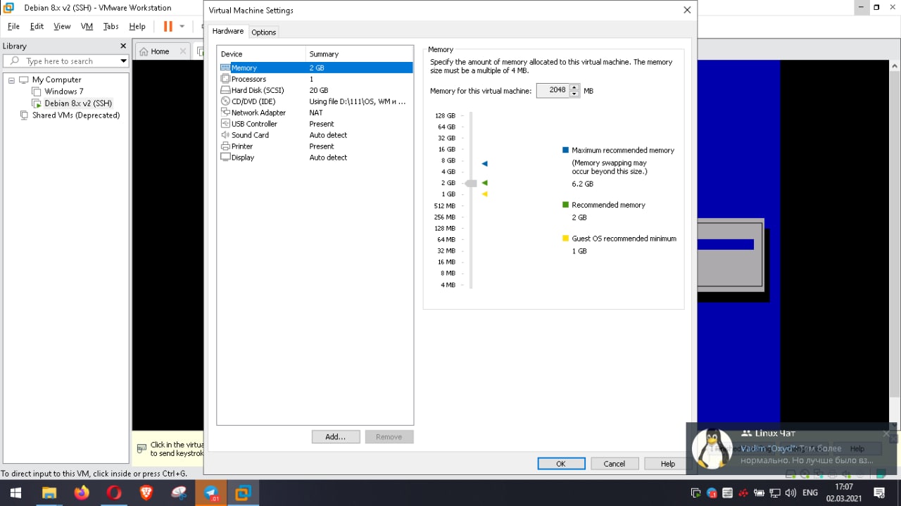Decrease memory with the spinner down arrow
Image resolution: width=901 pixels, height=506 pixels.
[574, 94]
